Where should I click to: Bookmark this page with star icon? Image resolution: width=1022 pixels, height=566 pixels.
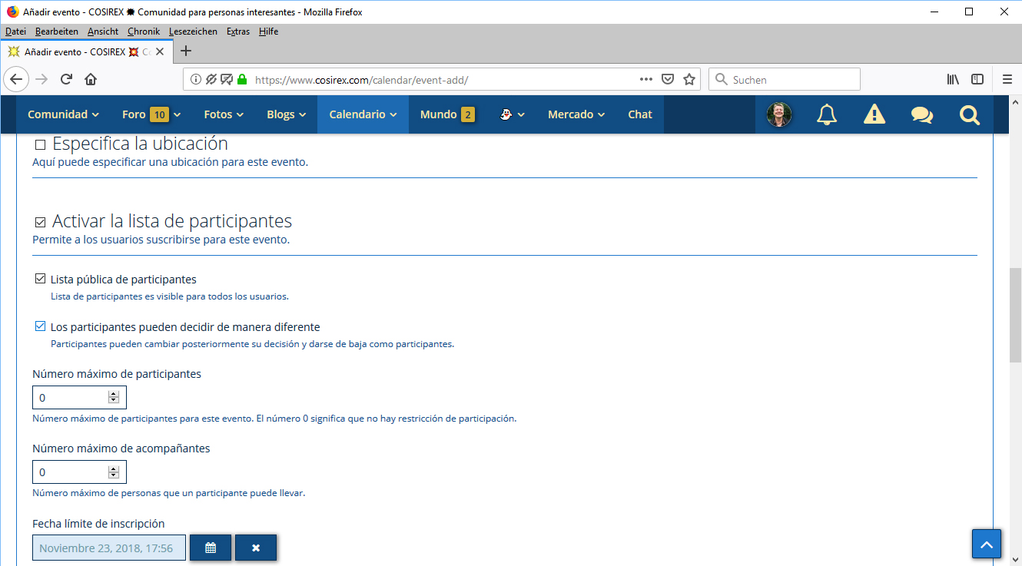click(689, 79)
